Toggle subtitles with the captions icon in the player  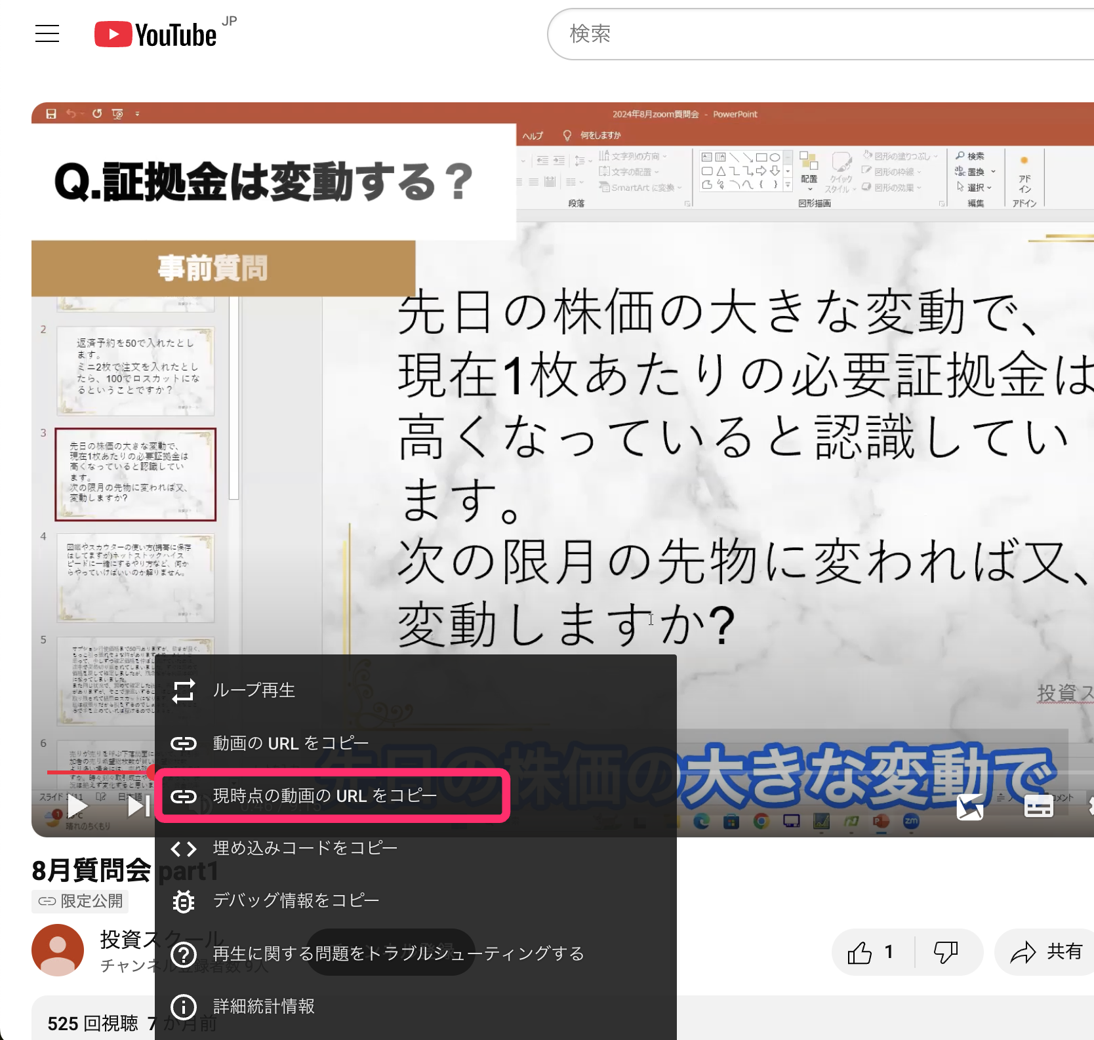point(1038,807)
